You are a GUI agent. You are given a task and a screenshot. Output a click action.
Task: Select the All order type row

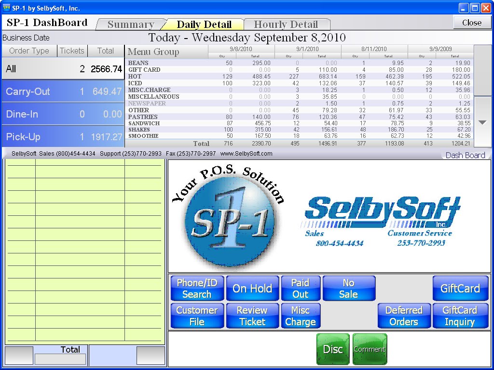(63, 68)
